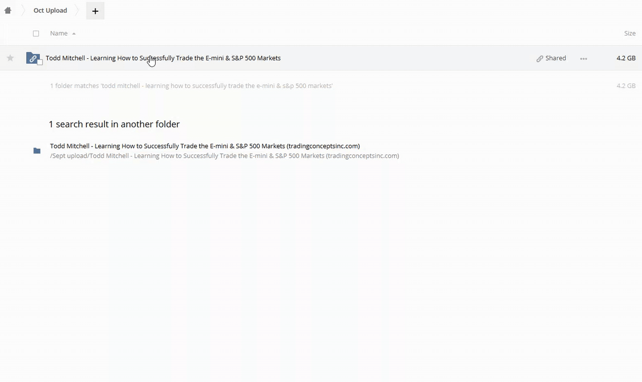Screen dimensions: 642x382
Task: Open the tradingconceptsinc.com search result title
Action: tap(204, 146)
